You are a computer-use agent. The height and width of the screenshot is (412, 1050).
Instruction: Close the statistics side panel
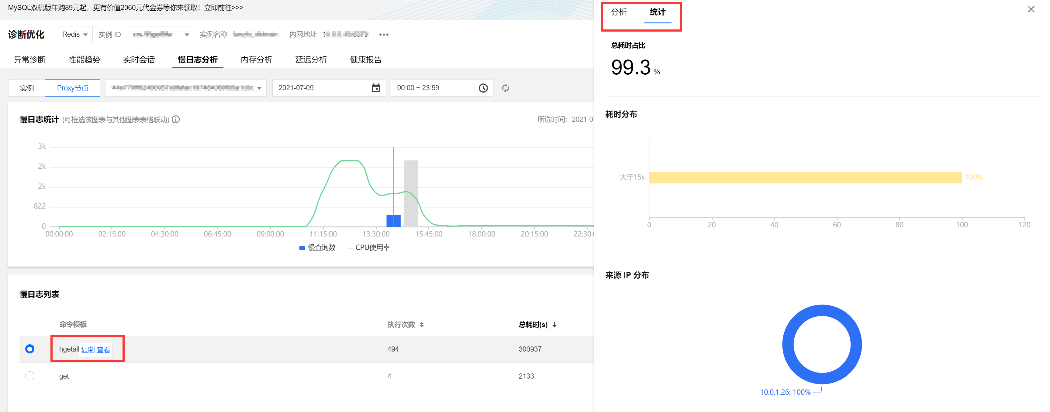point(1031,9)
